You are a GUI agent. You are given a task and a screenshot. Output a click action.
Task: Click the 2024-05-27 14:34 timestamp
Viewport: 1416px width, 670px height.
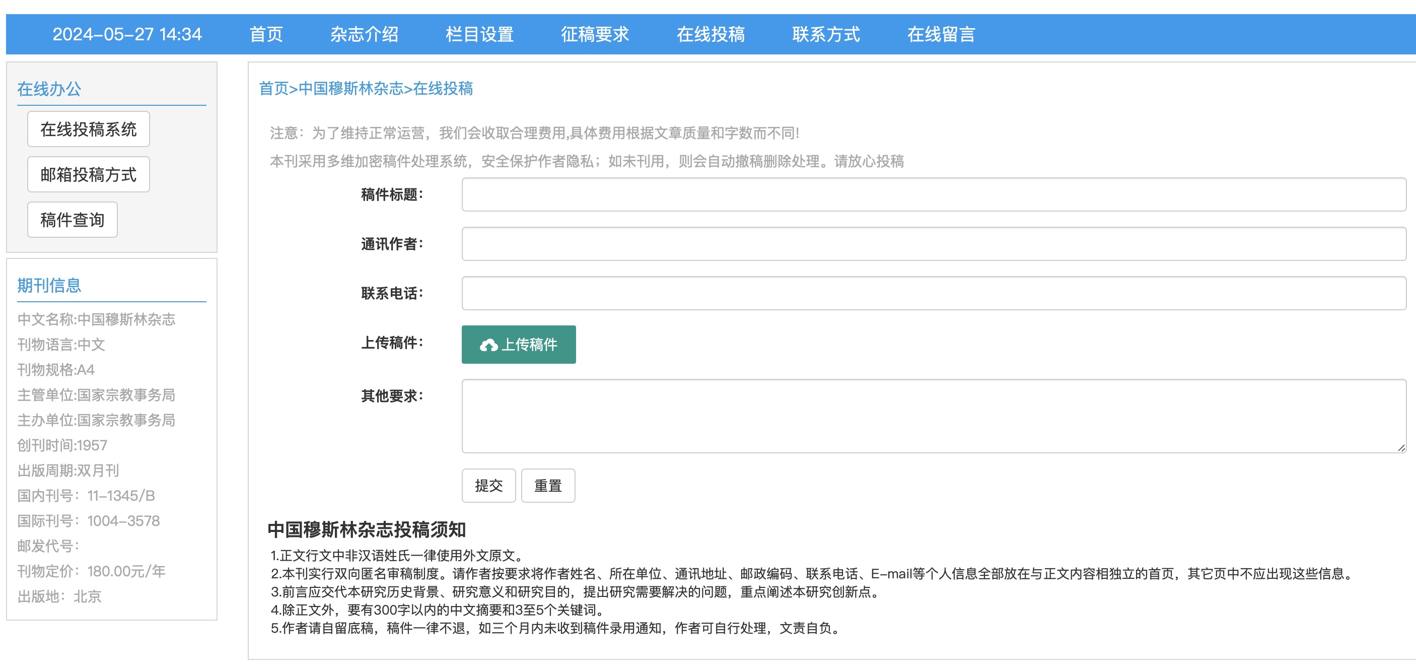pos(127,34)
